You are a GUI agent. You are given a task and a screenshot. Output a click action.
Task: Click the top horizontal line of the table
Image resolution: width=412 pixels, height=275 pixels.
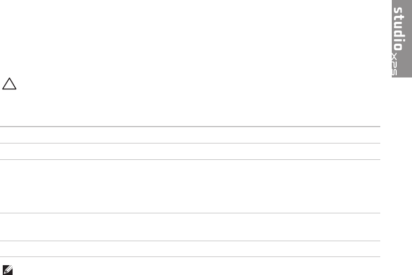[x=190, y=127]
